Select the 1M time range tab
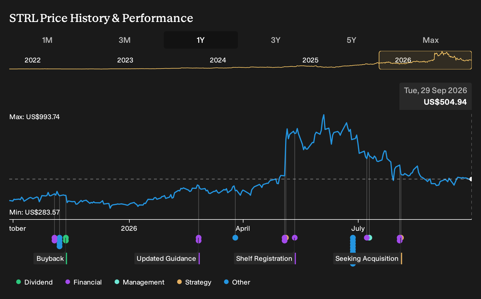The height and width of the screenshot is (299, 481). (x=47, y=40)
